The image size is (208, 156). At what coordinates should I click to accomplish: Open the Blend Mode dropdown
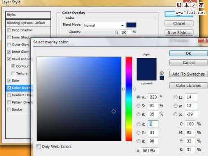104,25
